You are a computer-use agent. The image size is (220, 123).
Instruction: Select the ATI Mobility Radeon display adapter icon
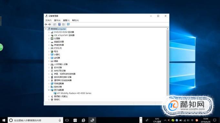(55, 93)
